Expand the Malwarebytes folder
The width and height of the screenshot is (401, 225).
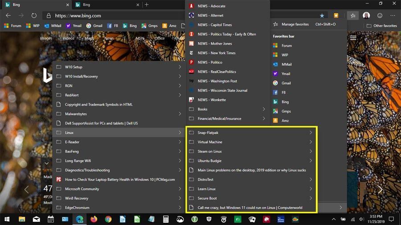(119, 114)
